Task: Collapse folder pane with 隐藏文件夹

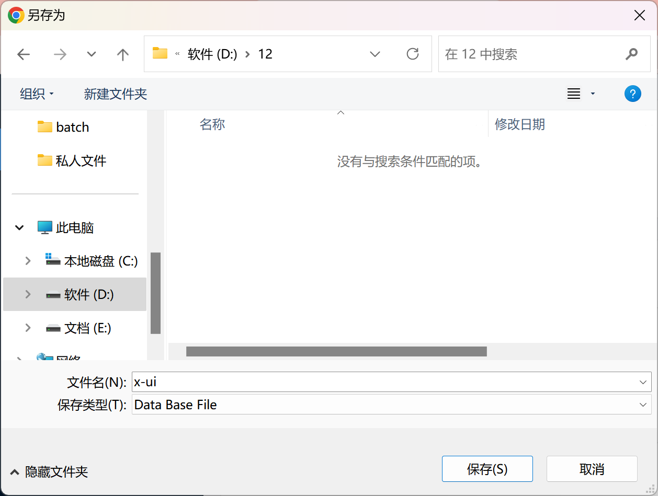Action: (49, 472)
